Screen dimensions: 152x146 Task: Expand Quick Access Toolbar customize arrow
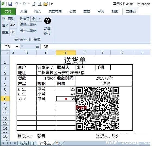pyautogui.click(x=52, y=4)
